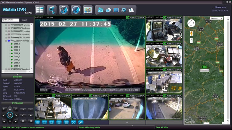Viewport: 232px width, 130px height.
Task: Toggle the V button on main video
Action: coord(128,17)
